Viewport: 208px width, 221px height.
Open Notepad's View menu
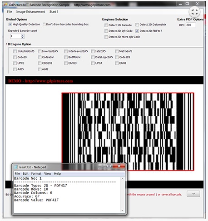tap(48, 173)
